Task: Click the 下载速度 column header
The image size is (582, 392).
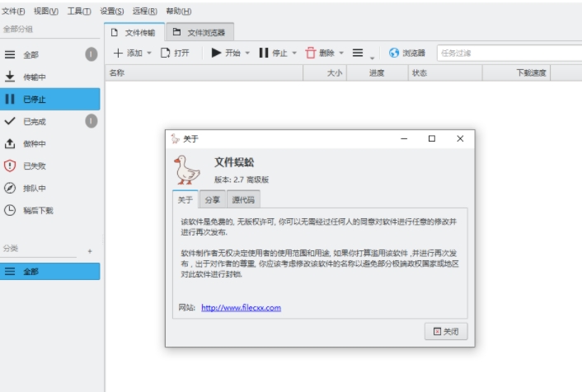Action: pyautogui.click(x=531, y=72)
